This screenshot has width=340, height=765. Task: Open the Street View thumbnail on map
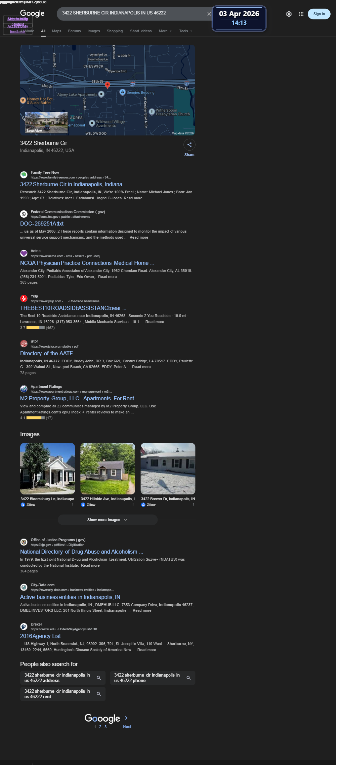coord(46,123)
